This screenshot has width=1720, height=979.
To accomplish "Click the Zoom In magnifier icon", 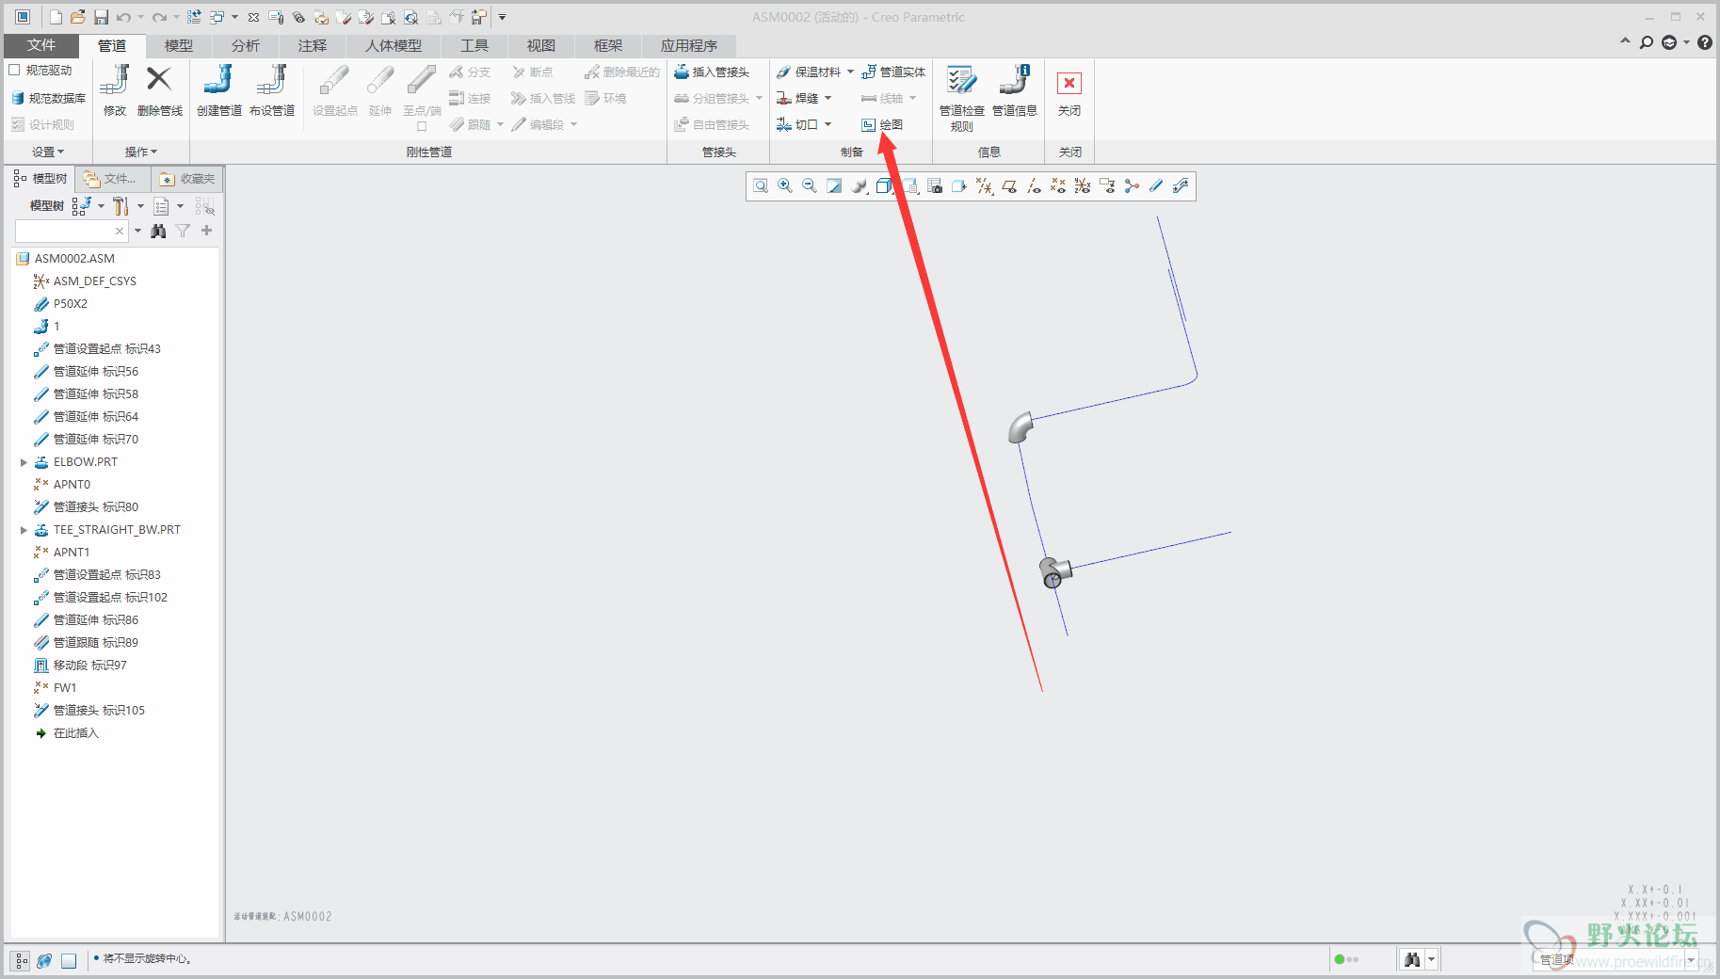I will 785,186.
